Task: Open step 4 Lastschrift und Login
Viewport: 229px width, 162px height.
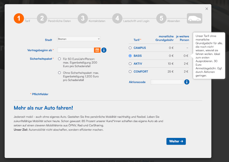Action: pos(117,19)
